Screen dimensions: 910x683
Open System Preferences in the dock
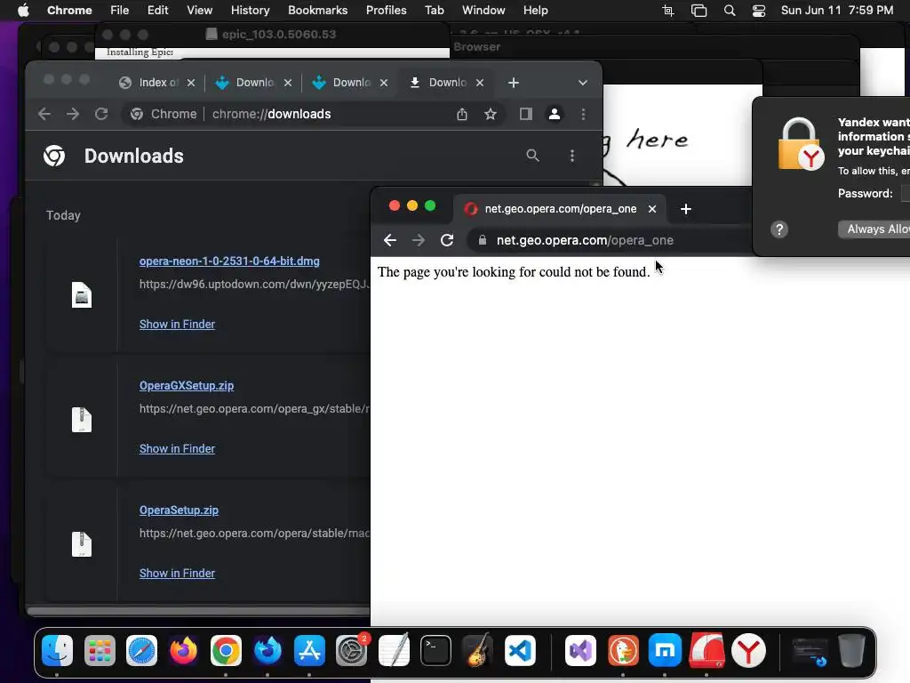coord(352,650)
